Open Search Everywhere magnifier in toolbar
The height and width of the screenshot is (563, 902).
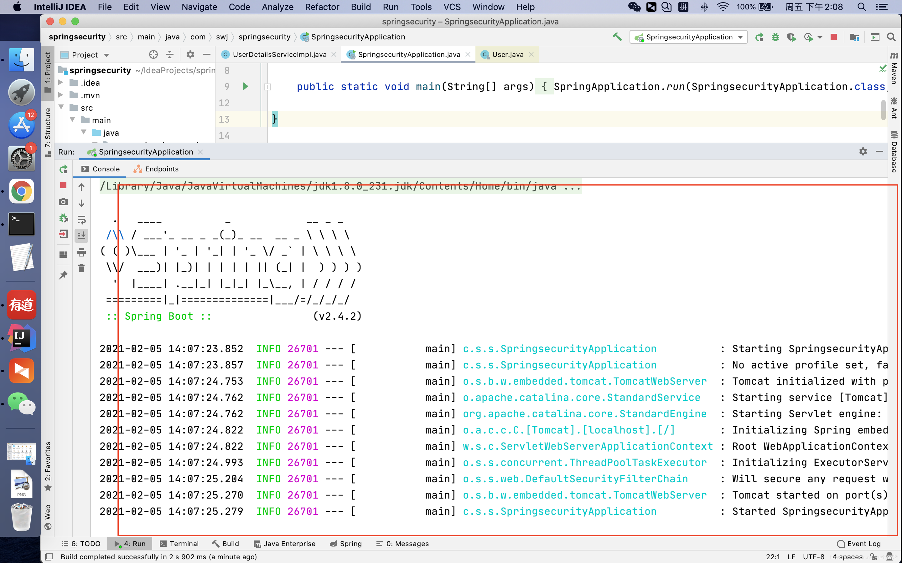[x=891, y=37]
